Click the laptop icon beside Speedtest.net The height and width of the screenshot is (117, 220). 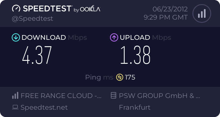[x=15, y=107]
